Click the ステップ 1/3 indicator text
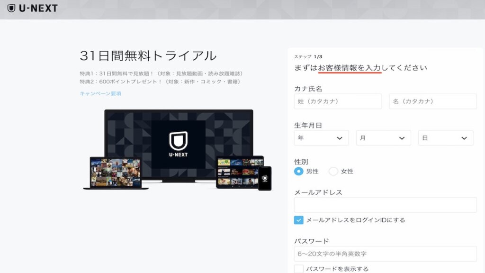The height and width of the screenshot is (273, 485). (308, 57)
